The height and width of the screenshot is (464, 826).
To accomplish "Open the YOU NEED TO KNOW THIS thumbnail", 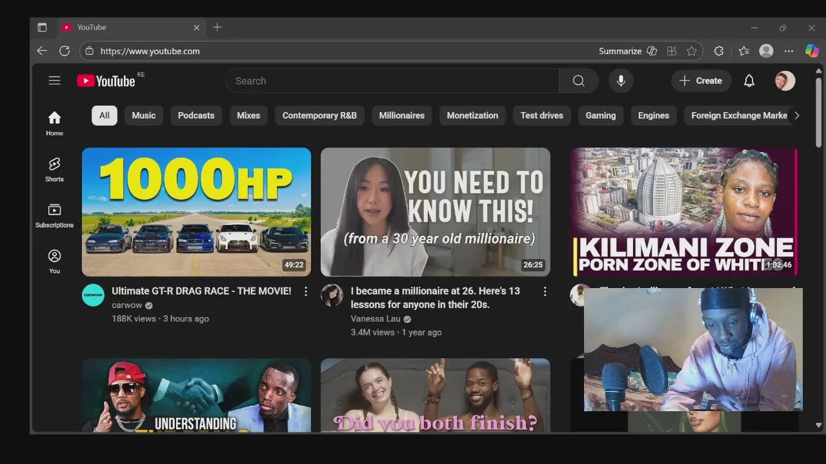I will point(436,212).
